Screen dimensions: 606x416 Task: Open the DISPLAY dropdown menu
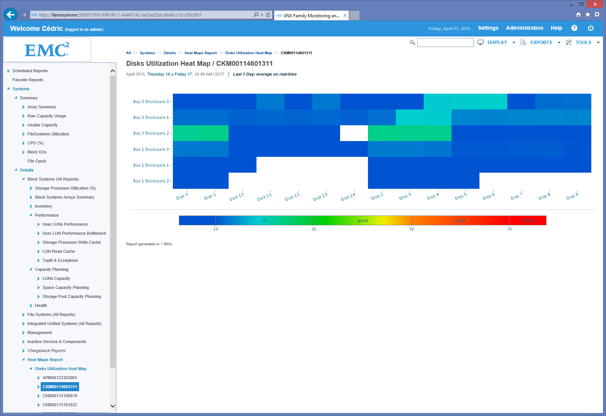[497, 43]
